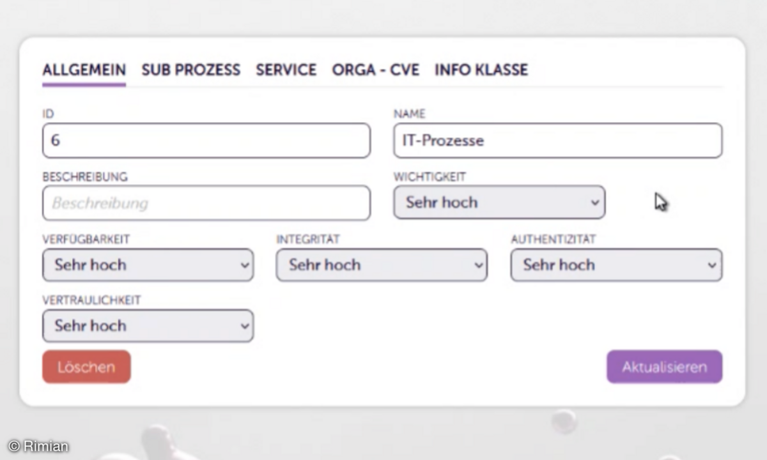Image resolution: width=767 pixels, height=460 pixels.
Task: Open the Vertraulichkeit dropdown
Action: coord(148,326)
